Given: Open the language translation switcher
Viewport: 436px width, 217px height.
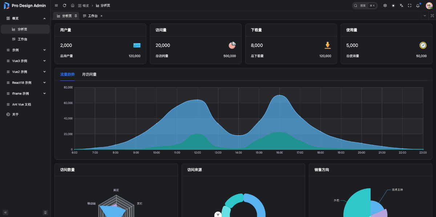Looking at the screenshot, I should click(x=401, y=5).
